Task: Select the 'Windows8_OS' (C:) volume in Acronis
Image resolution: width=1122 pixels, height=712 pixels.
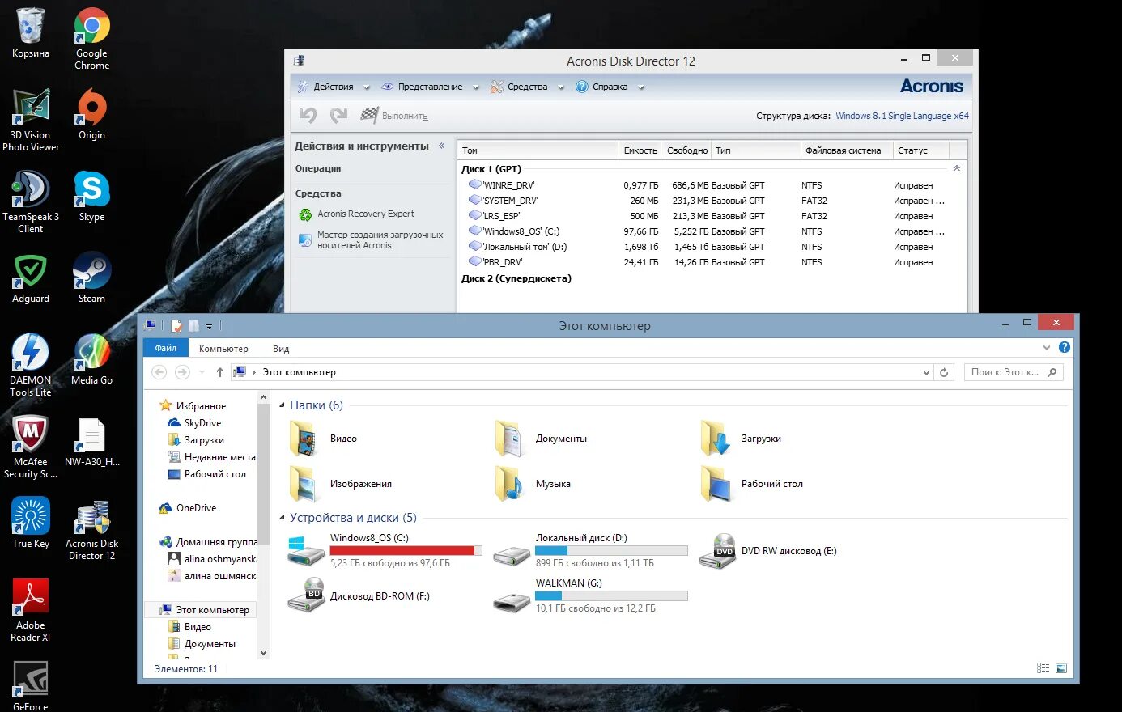Action: [712, 231]
